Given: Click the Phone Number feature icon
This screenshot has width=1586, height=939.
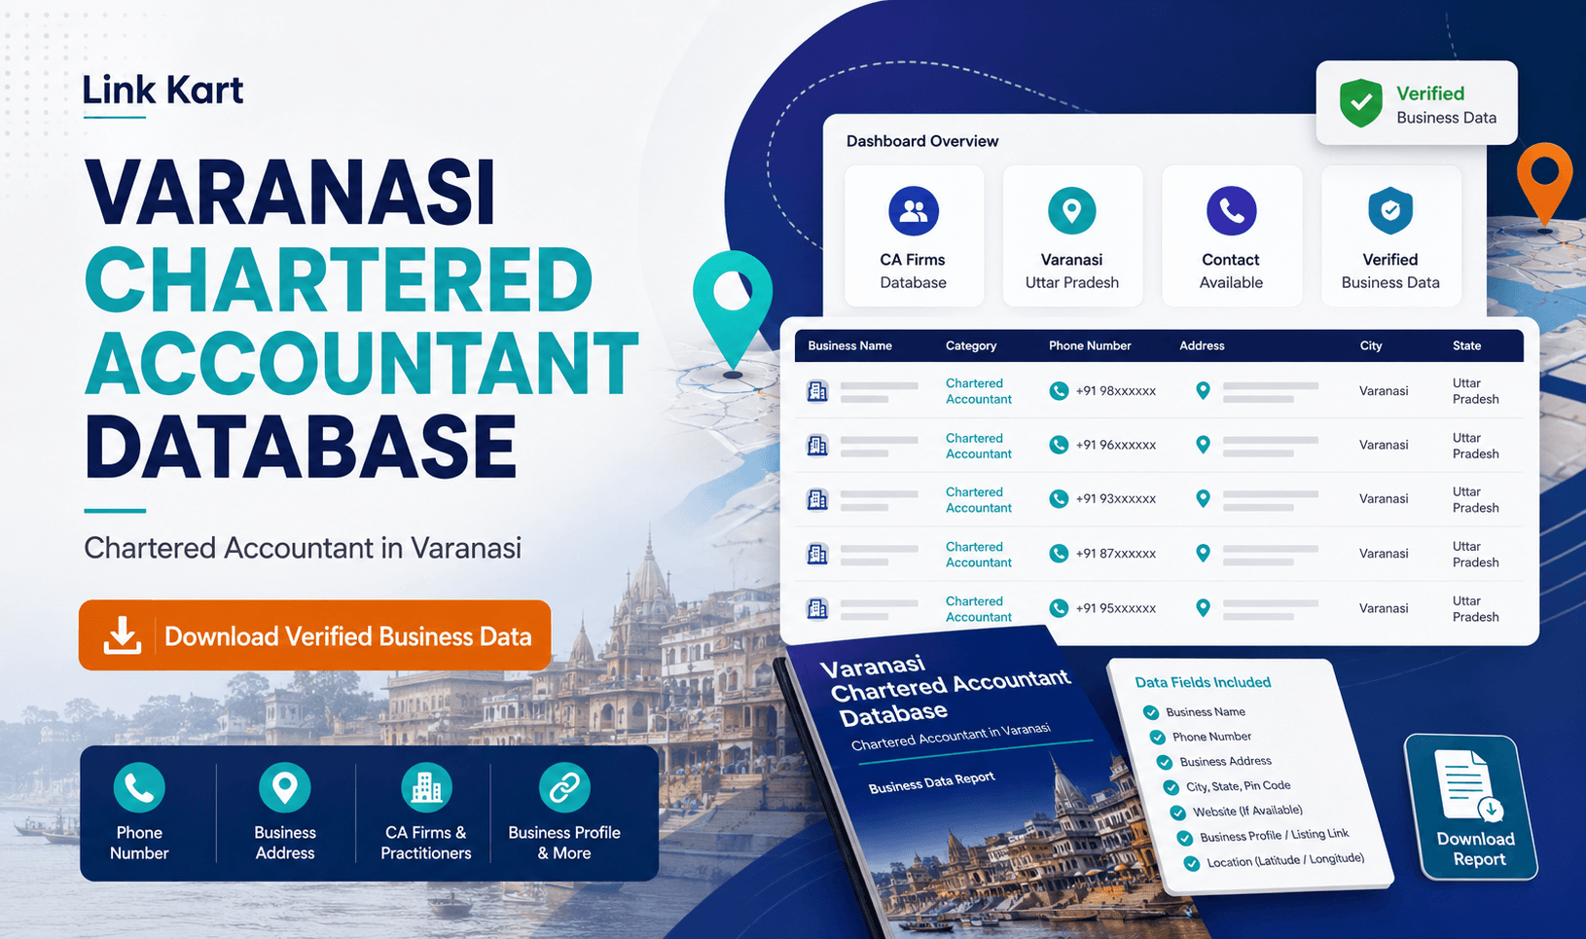Looking at the screenshot, I should click(139, 787).
